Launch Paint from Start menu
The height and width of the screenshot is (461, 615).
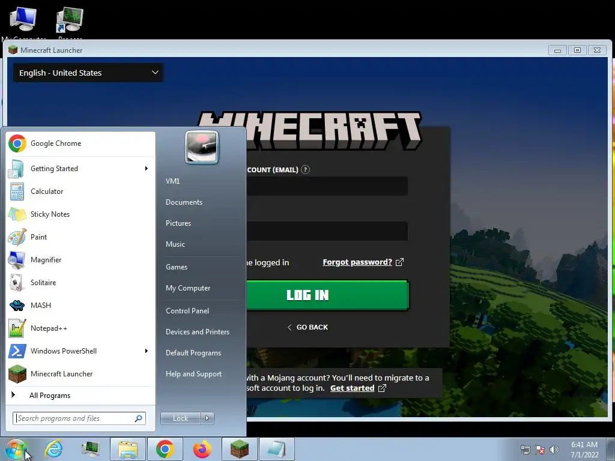tap(80, 237)
